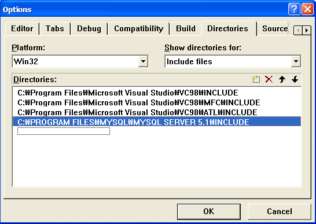Screen dimensions: 316x224
Task: Click the New directory icon
Action: click(x=256, y=79)
